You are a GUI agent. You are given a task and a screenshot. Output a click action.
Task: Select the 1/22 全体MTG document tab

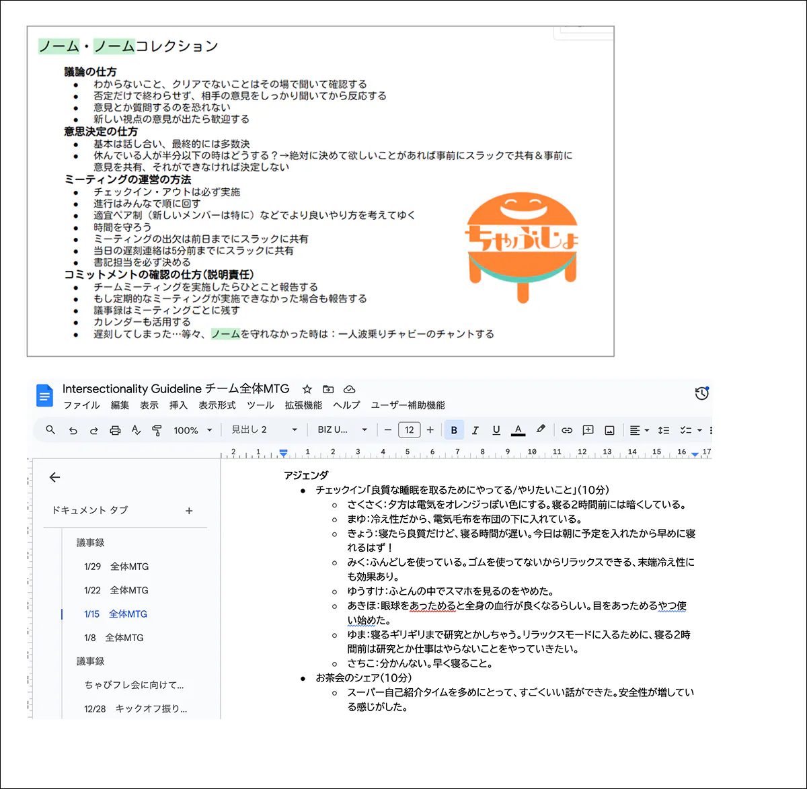pyautogui.click(x=116, y=590)
